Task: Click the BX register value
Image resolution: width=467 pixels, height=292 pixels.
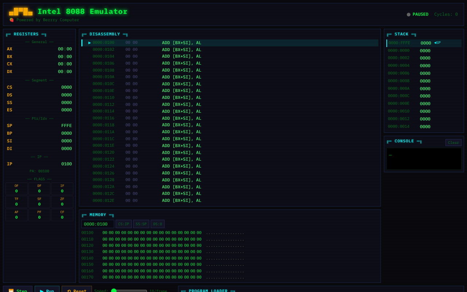Action: [x=65, y=57]
